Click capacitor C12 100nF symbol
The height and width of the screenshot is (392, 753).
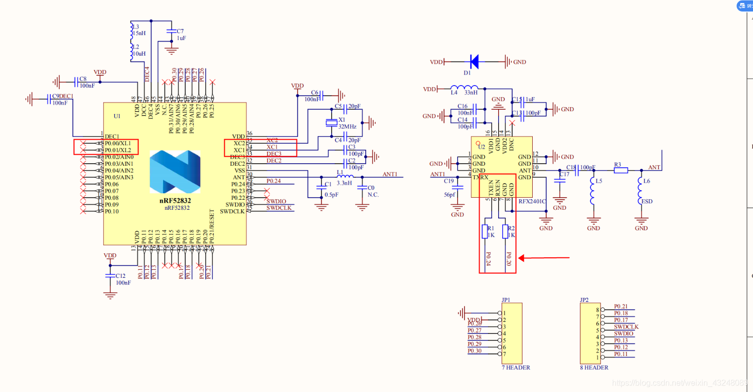pyautogui.click(x=110, y=276)
